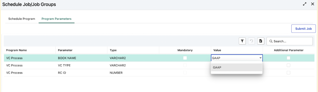This screenshot has height=92, width=318.
Task: Toggle Mandatory checkbox for BOOK NAME
Action: 185,58
